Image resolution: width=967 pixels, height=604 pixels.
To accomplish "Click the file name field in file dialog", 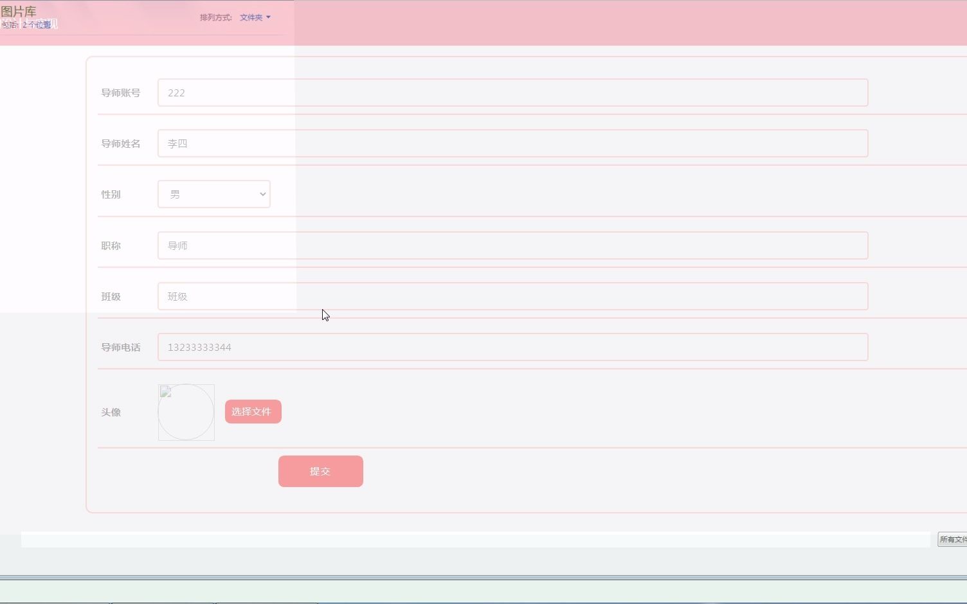I will [x=475, y=540].
